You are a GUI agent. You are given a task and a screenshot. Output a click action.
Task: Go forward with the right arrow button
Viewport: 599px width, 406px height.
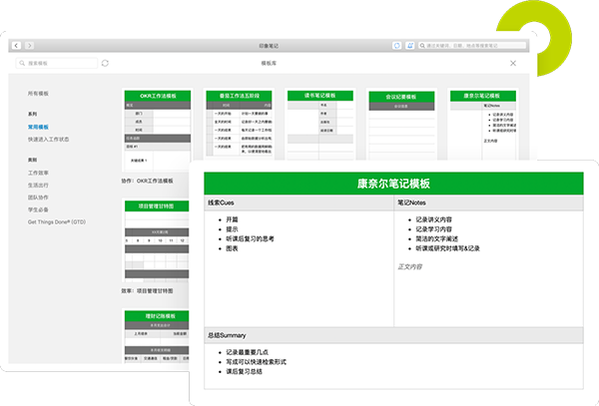pyautogui.click(x=29, y=46)
